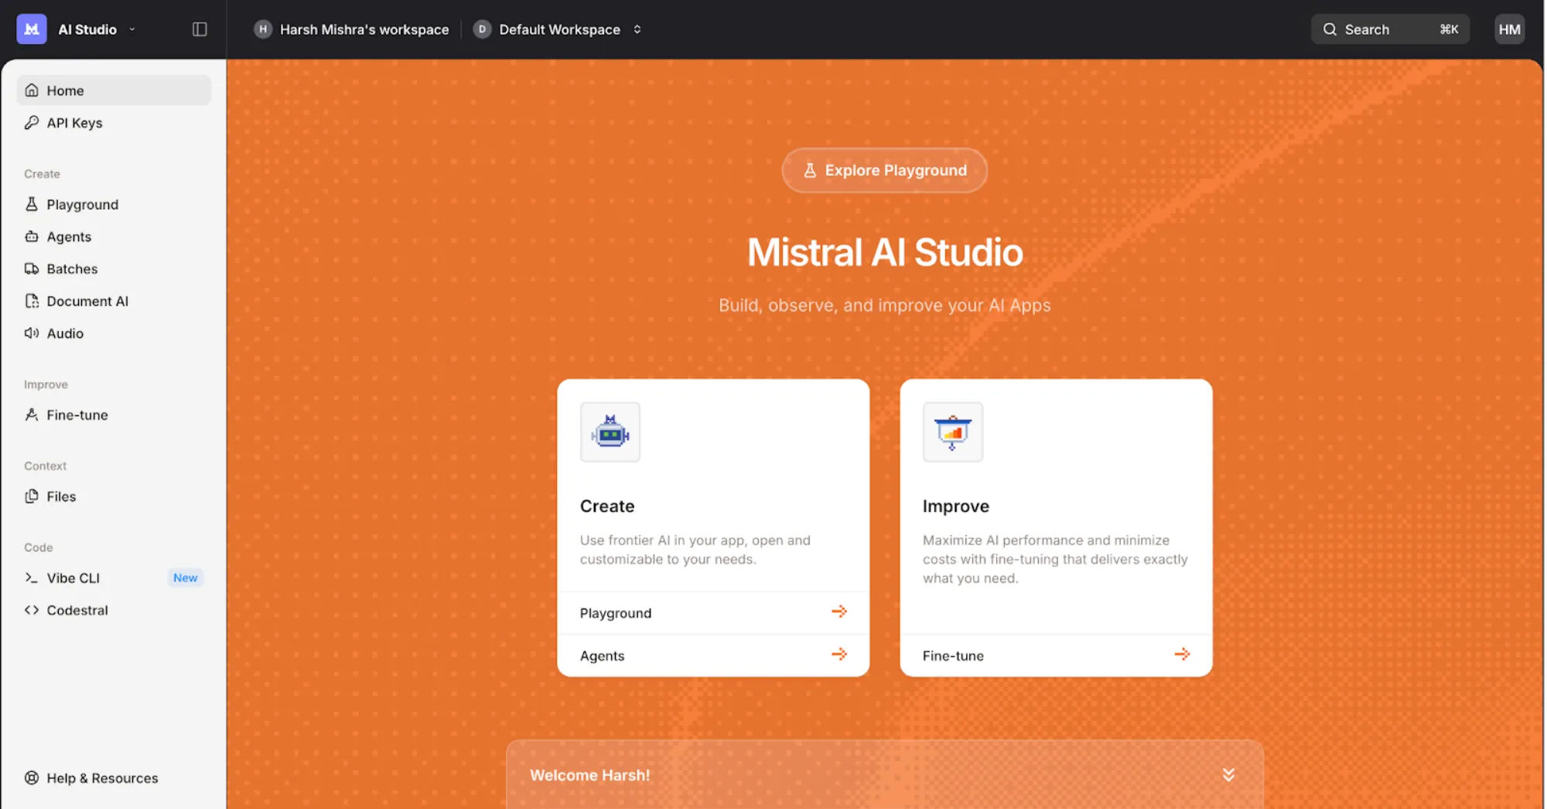The height and width of the screenshot is (809, 1547).
Task: Select the Audio tool in sidebar
Action: click(65, 333)
